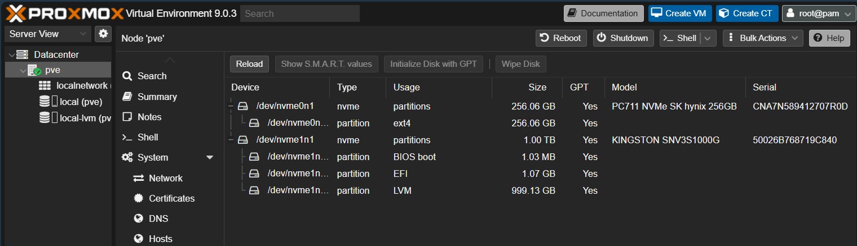
Task: Open the Shell dropdown arrow in toolbar
Action: (x=709, y=38)
